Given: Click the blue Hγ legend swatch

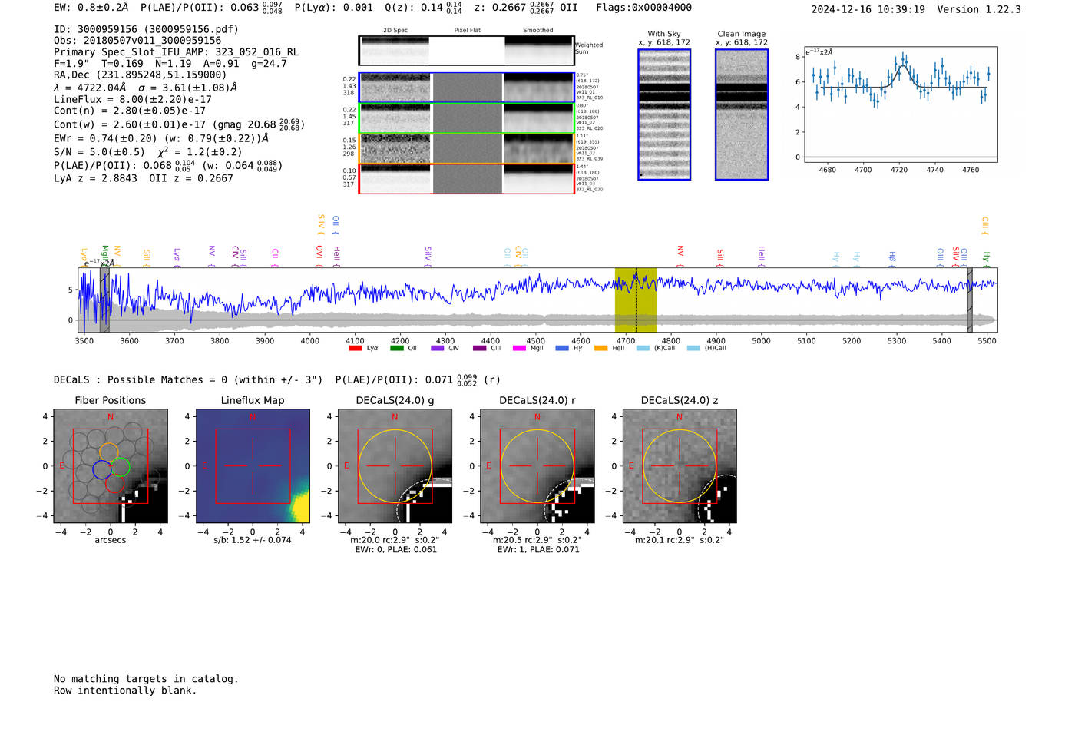Looking at the screenshot, I should pos(562,348).
